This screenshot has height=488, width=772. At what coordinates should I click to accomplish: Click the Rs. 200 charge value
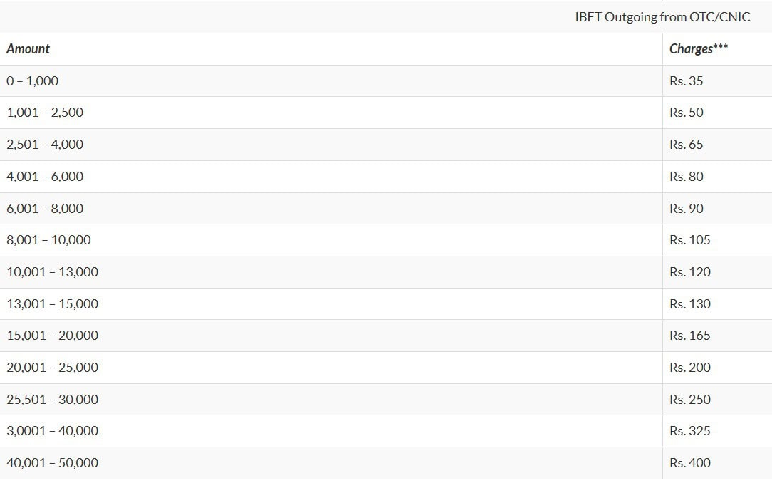click(x=690, y=368)
